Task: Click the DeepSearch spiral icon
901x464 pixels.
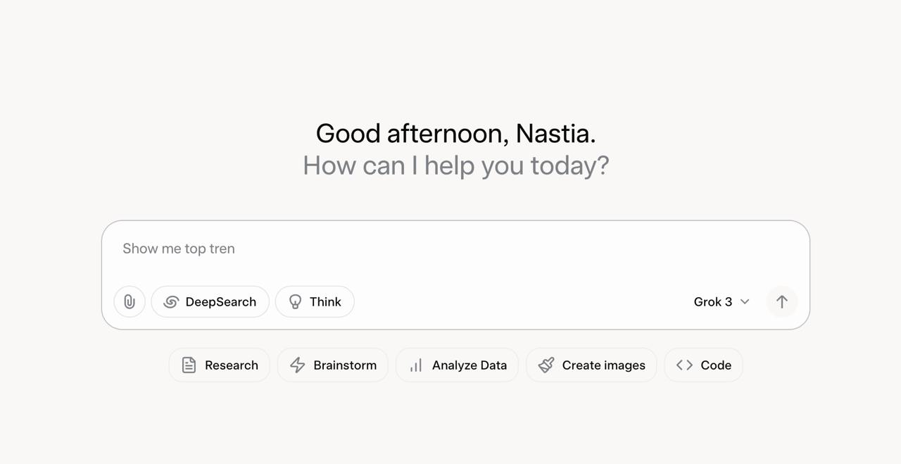Action: pyautogui.click(x=171, y=302)
